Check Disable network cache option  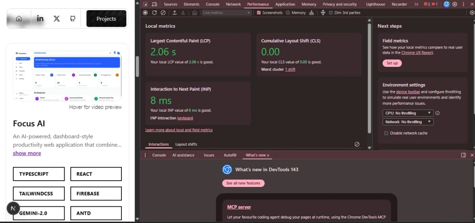tap(386, 133)
